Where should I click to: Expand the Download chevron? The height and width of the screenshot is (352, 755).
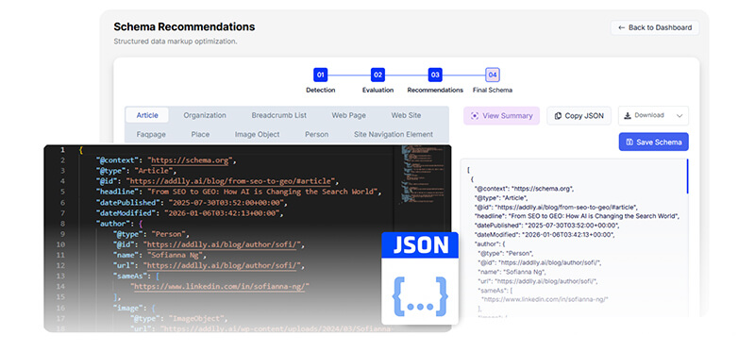point(679,116)
